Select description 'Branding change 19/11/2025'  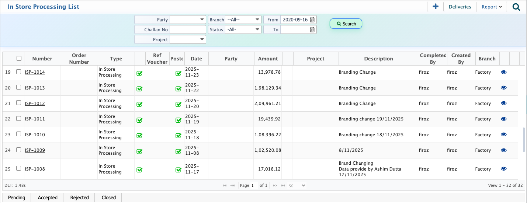pos(371,119)
